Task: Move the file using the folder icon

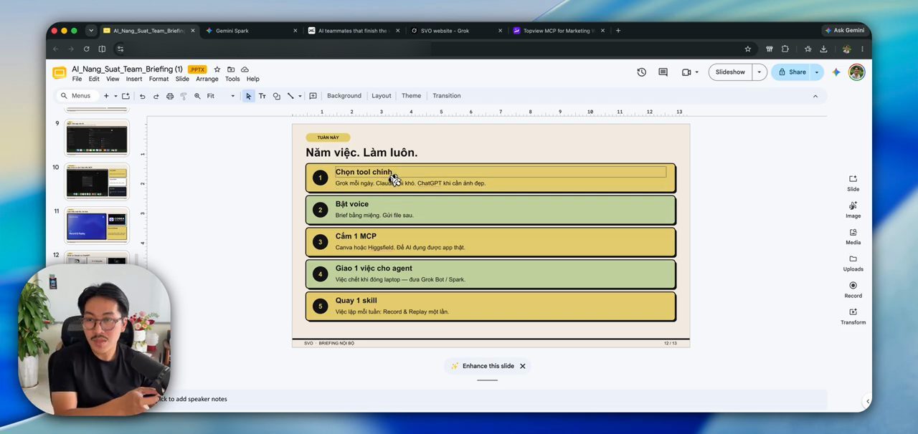Action: [231, 69]
